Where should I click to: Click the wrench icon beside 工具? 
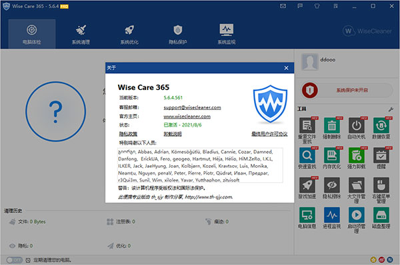tap(391, 109)
